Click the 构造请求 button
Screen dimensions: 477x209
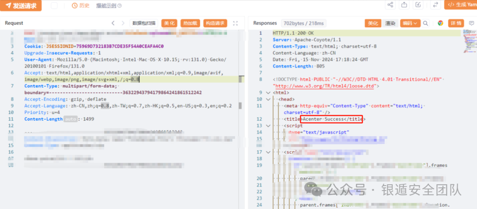point(215,23)
